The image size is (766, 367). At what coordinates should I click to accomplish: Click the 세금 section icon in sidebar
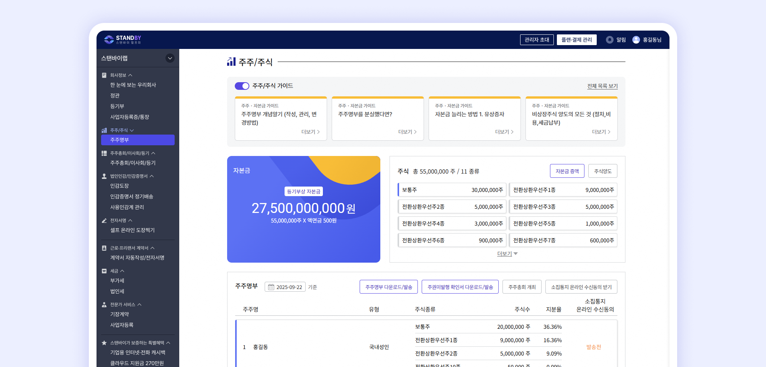[104, 271]
